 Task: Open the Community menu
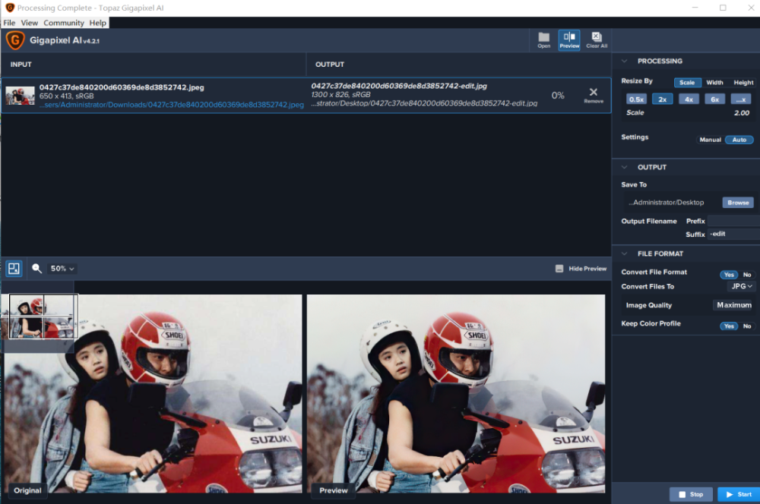point(64,23)
